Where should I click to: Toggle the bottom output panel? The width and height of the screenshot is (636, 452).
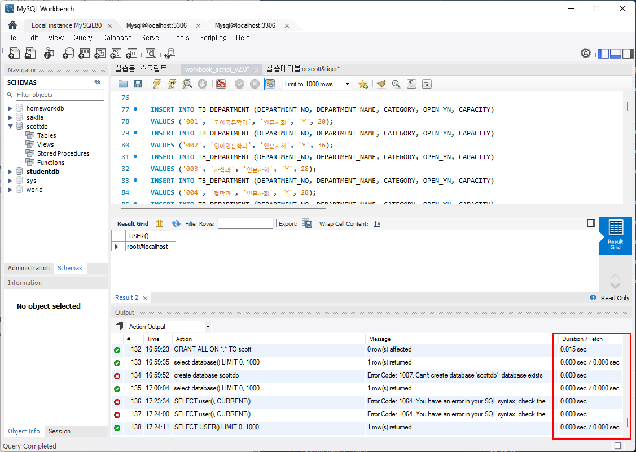(615, 53)
